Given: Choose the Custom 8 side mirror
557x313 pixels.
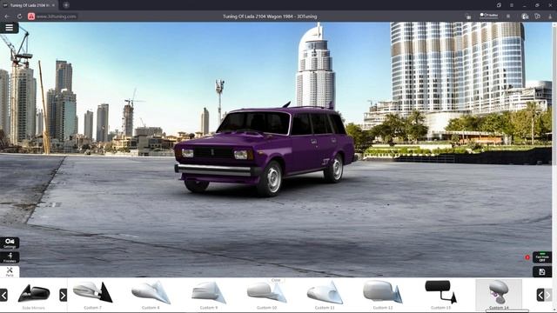Looking at the screenshot, I should pos(151,295).
